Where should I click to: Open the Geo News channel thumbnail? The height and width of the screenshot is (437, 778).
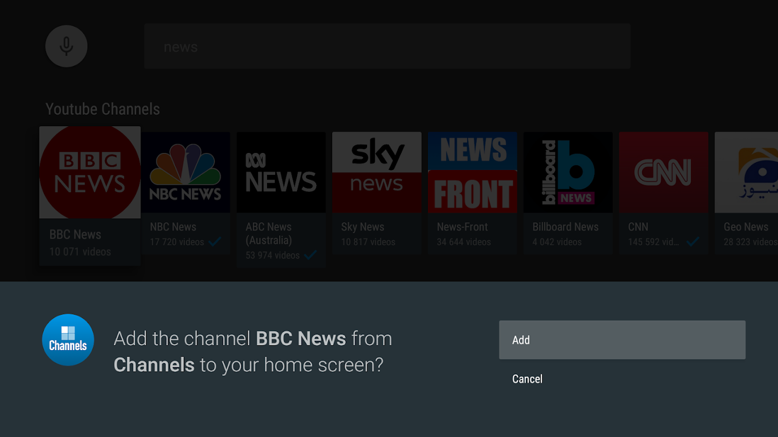746,172
